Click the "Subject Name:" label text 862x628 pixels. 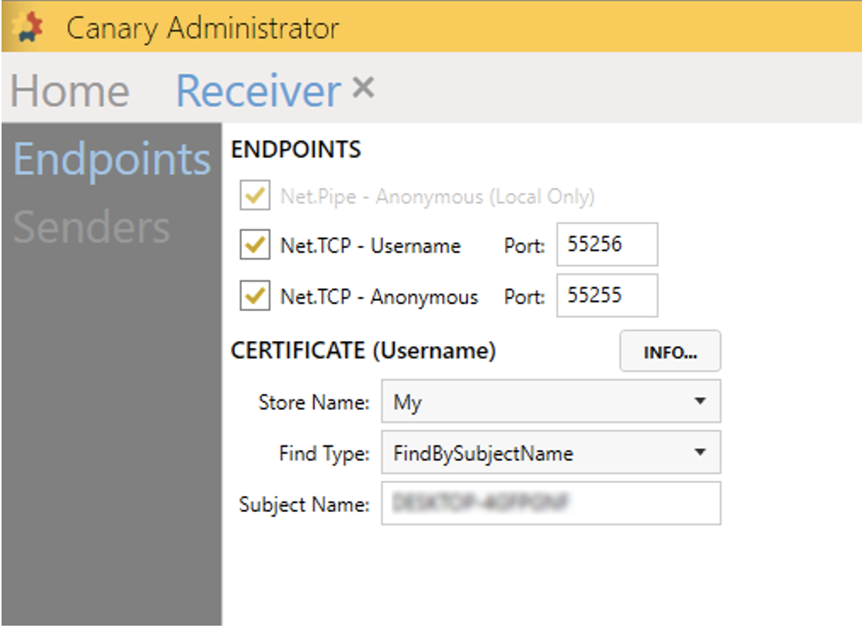point(304,504)
